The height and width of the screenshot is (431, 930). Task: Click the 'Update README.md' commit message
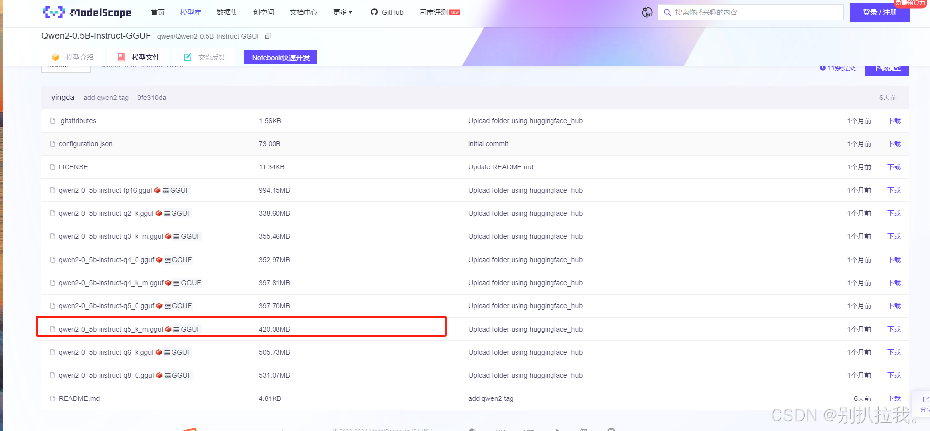pyautogui.click(x=501, y=167)
